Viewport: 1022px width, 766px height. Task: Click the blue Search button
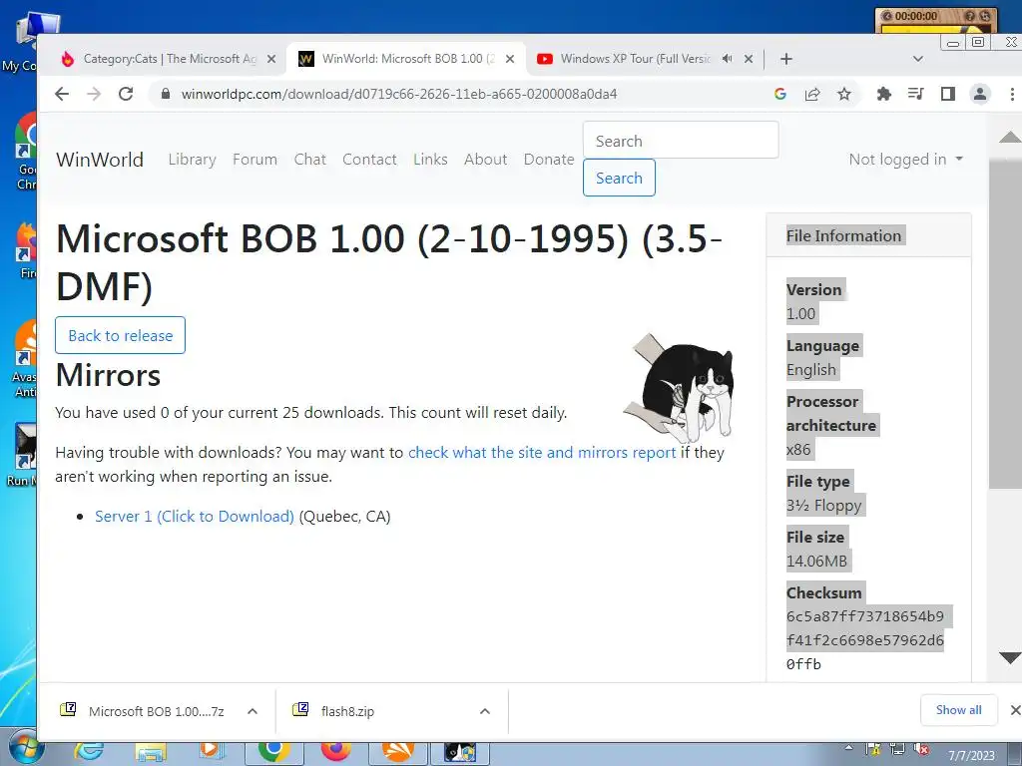tap(619, 178)
